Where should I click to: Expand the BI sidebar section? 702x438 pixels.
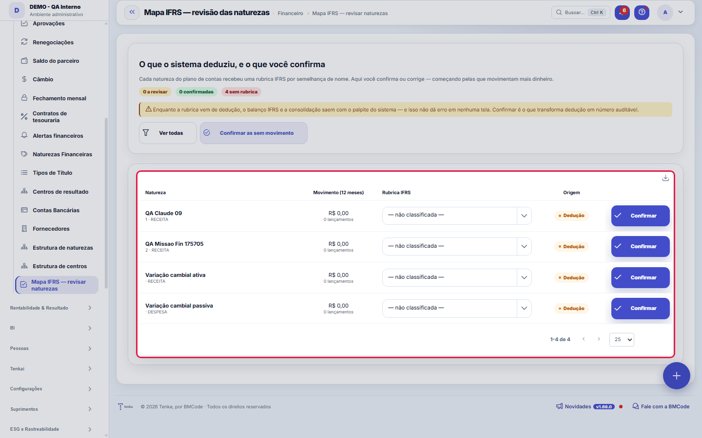[x=51, y=328]
